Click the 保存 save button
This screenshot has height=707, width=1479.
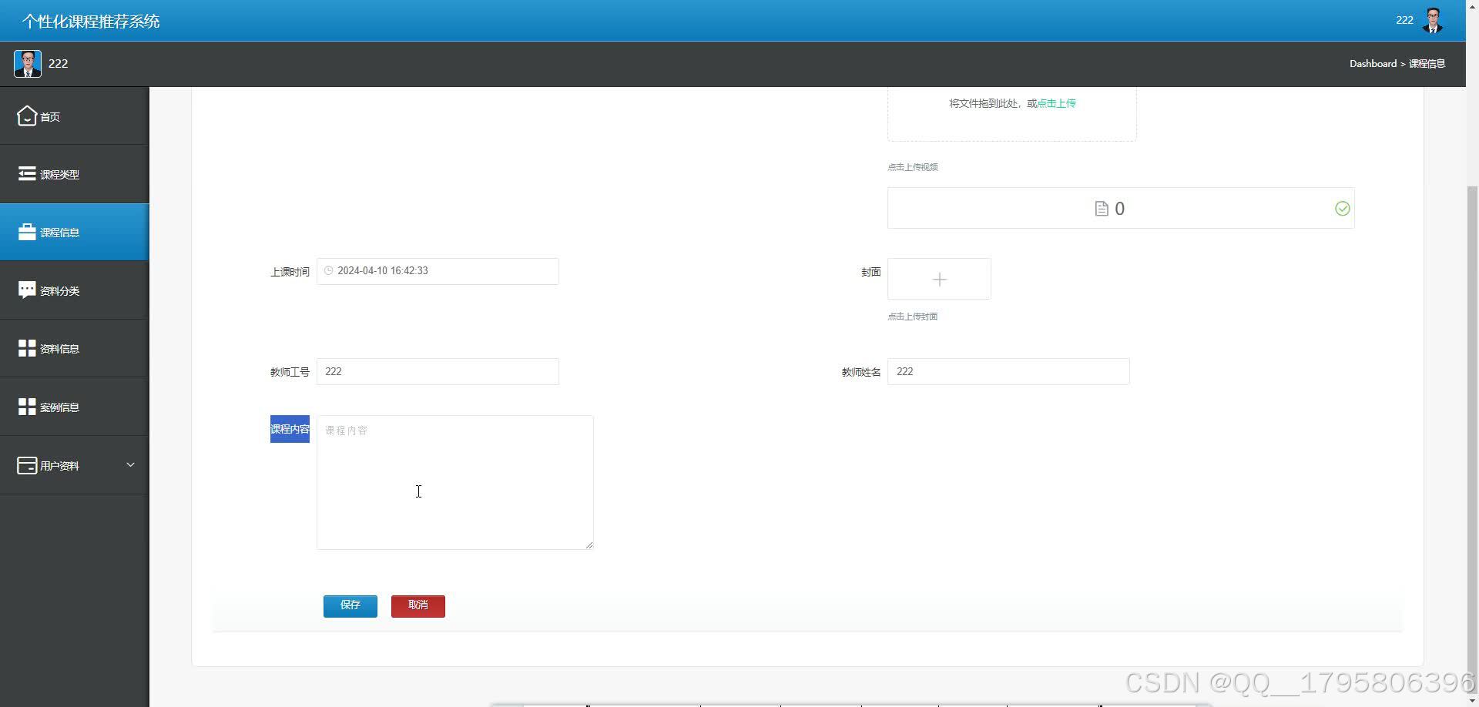(350, 605)
